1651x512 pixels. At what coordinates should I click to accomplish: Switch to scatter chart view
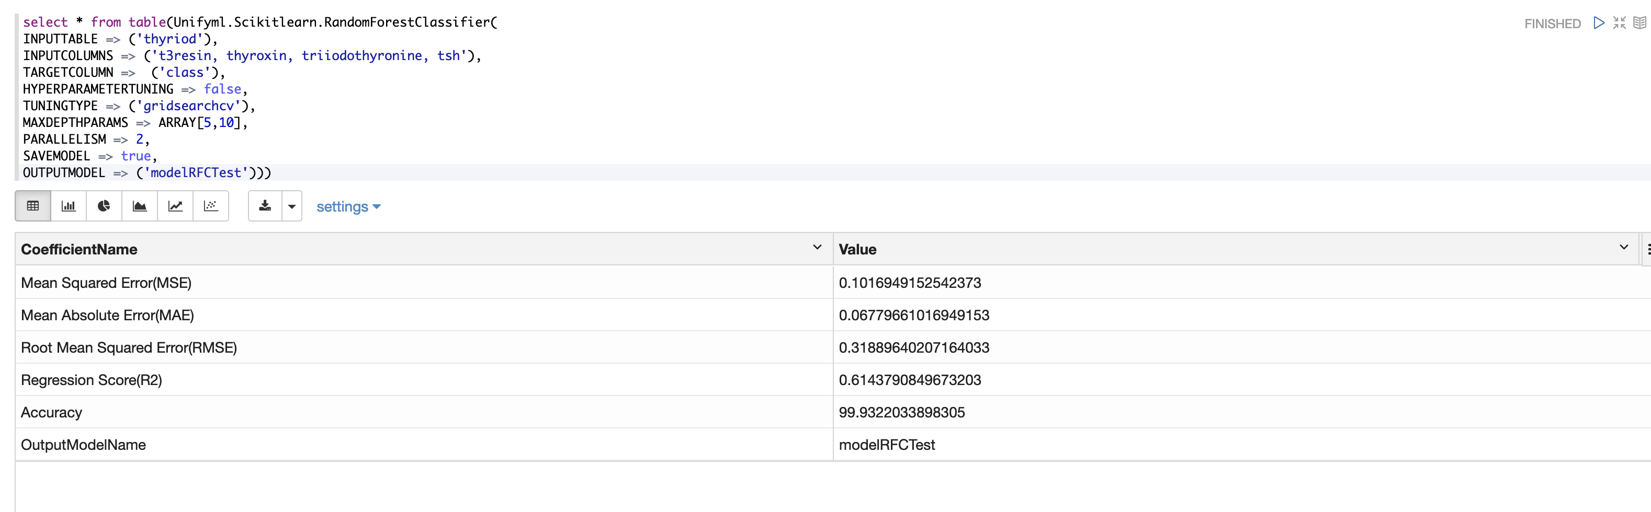(x=211, y=206)
